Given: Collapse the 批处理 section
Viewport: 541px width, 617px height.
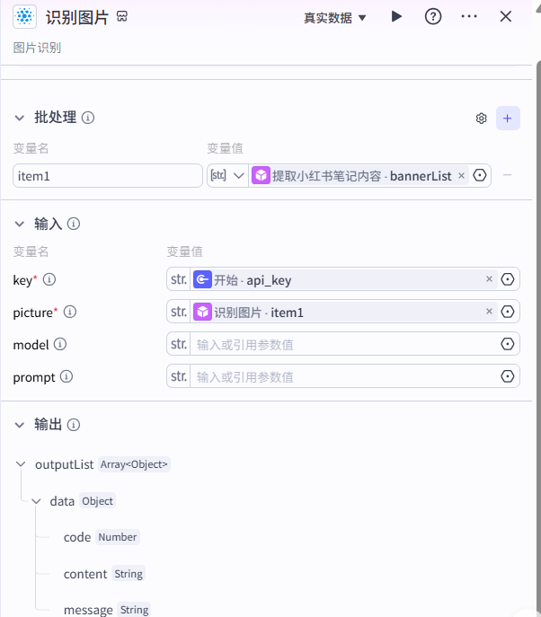Looking at the screenshot, I should point(20,118).
